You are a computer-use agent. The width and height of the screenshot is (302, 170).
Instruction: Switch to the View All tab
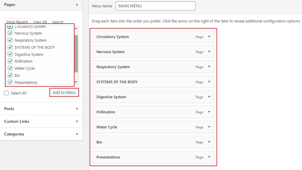(x=40, y=22)
